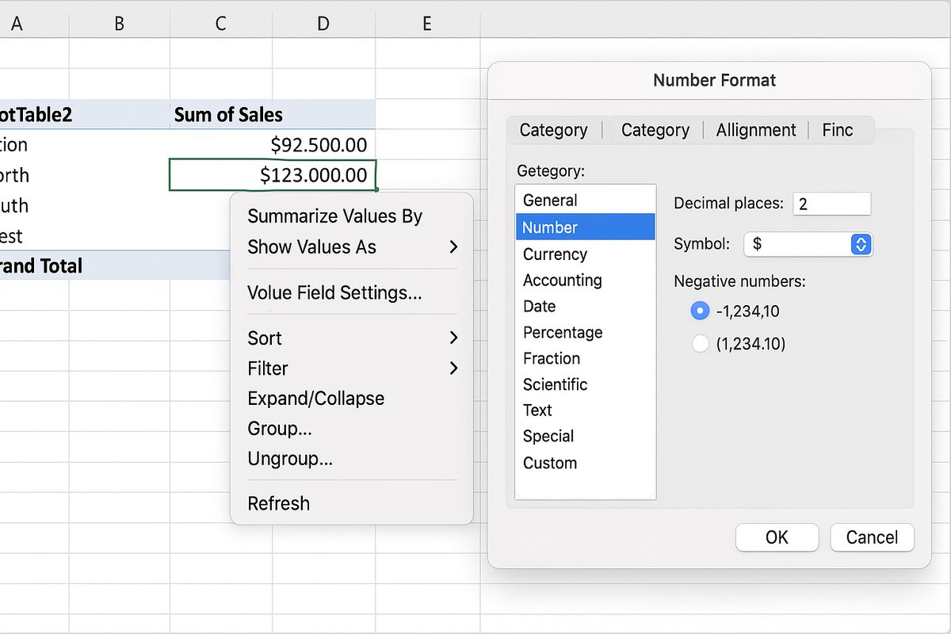Select Currency in category list

(x=586, y=254)
